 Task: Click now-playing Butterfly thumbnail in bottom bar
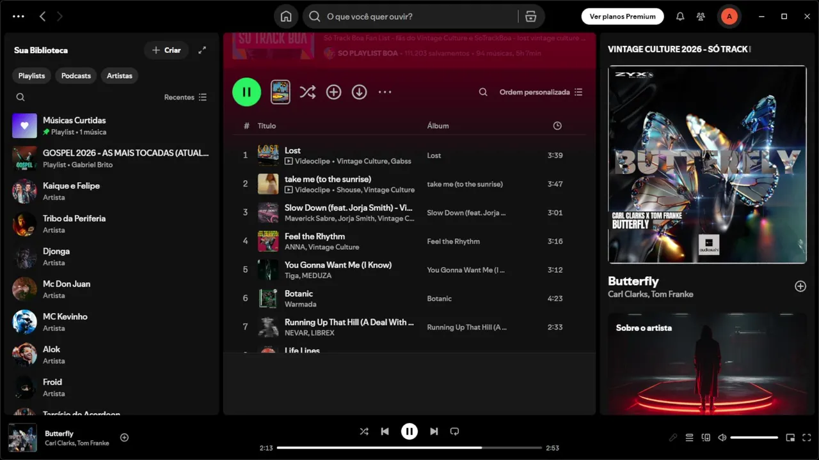(x=22, y=438)
